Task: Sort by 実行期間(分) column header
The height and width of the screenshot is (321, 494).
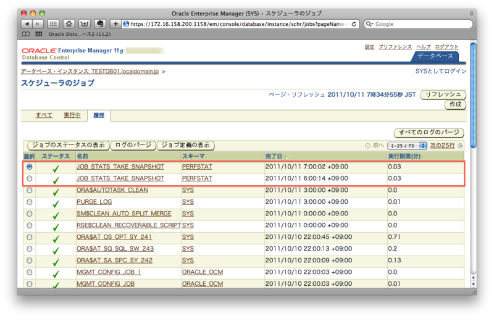Action: 404,156
